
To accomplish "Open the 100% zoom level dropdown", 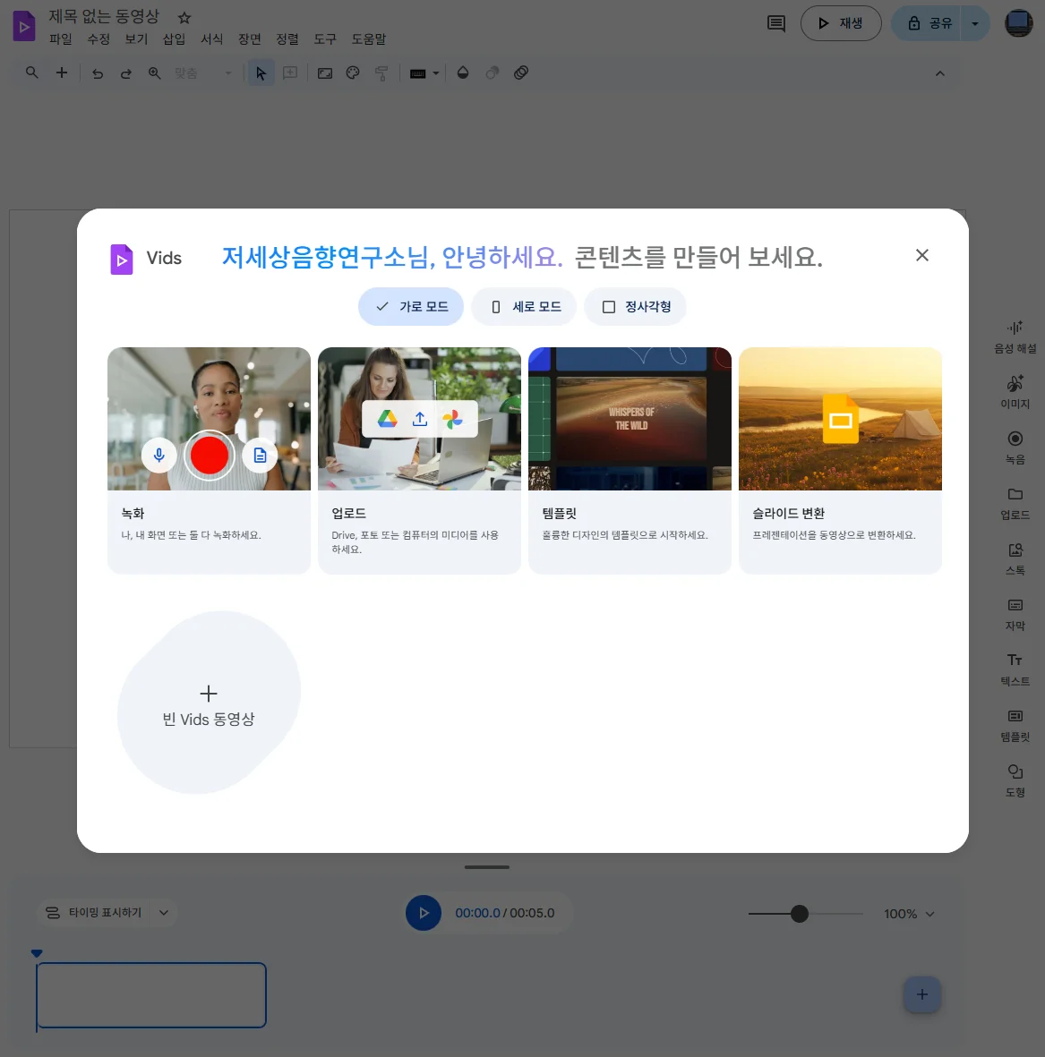I will (909, 914).
